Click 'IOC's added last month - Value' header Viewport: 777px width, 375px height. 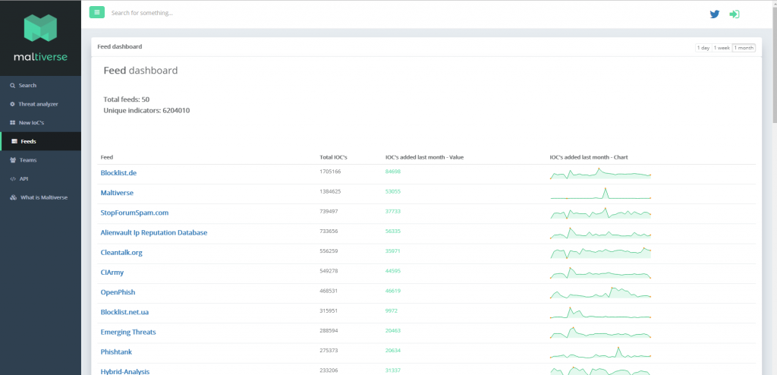coord(425,157)
